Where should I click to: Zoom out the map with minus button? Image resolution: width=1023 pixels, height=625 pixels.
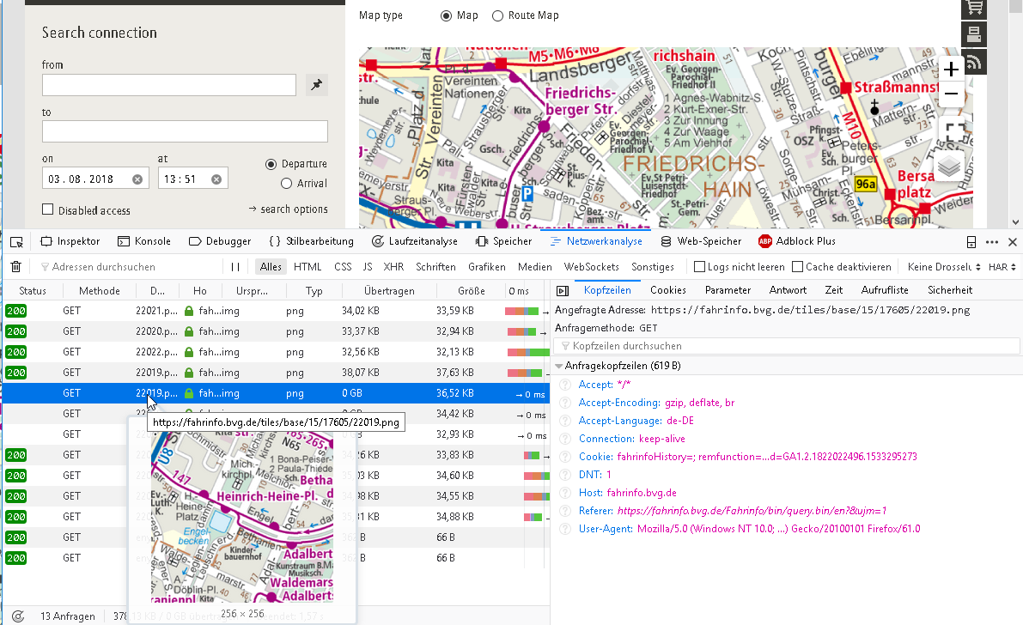point(951,94)
